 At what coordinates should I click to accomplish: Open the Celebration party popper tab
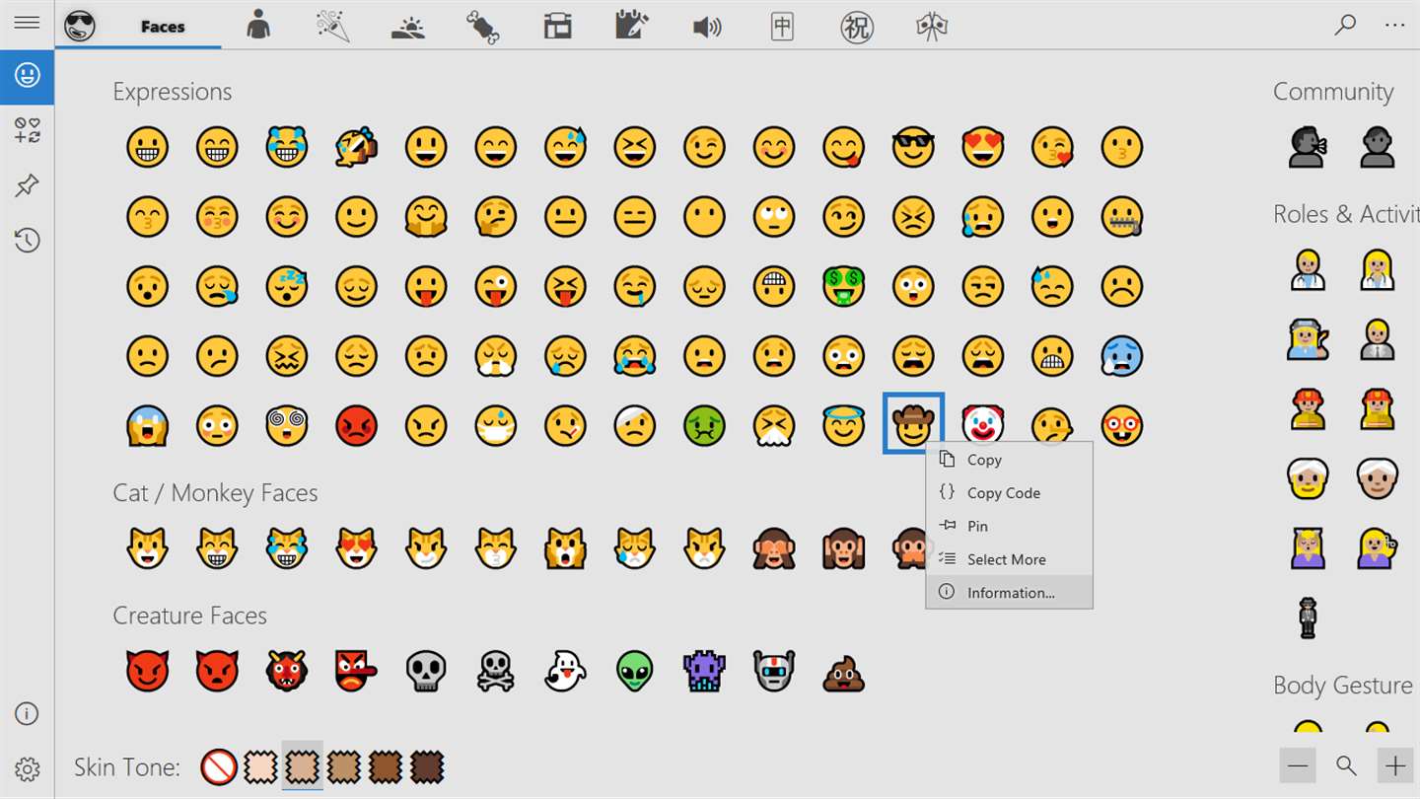click(333, 26)
